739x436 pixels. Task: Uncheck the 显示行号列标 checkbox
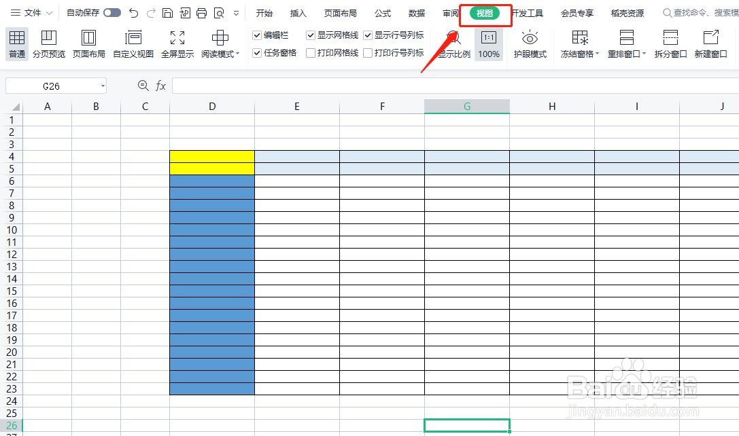[x=368, y=35]
